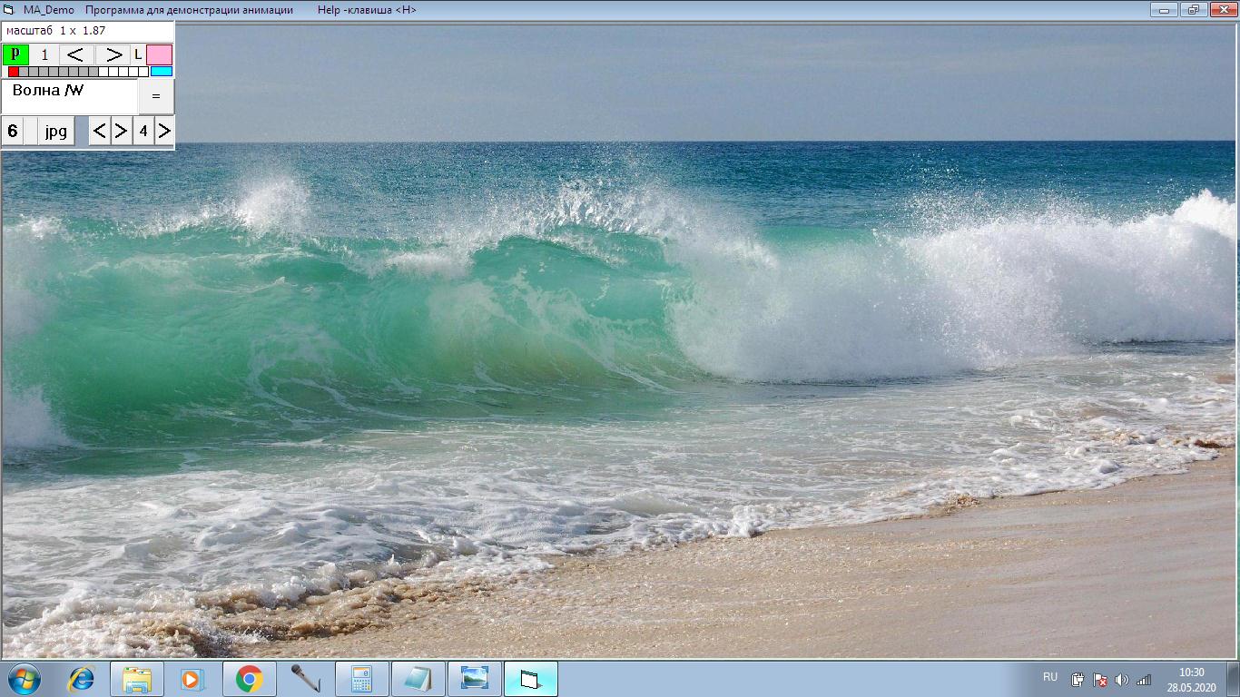Click the 'Программа для демонстрации анимации' title text
Viewport: 1240px width, 697px height.
[x=189, y=10]
